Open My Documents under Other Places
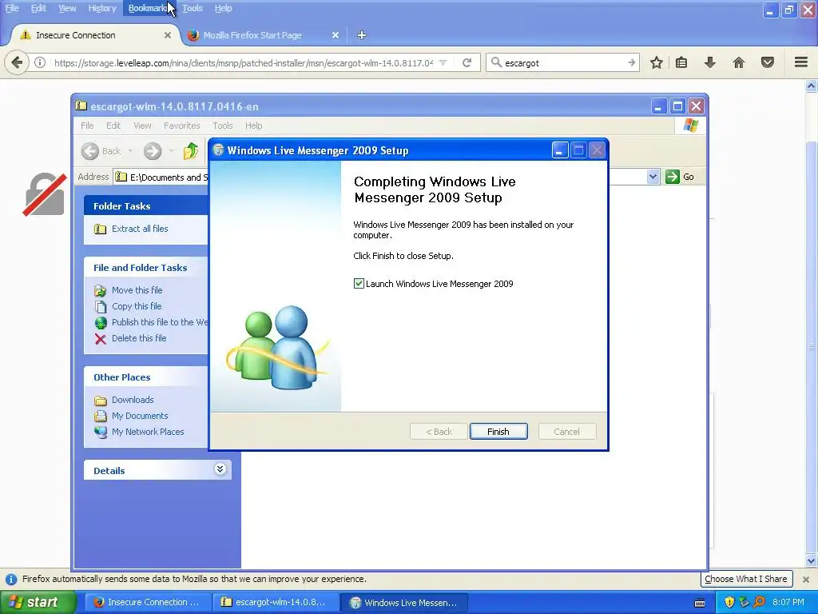The width and height of the screenshot is (818, 614). pyautogui.click(x=140, y=416)
